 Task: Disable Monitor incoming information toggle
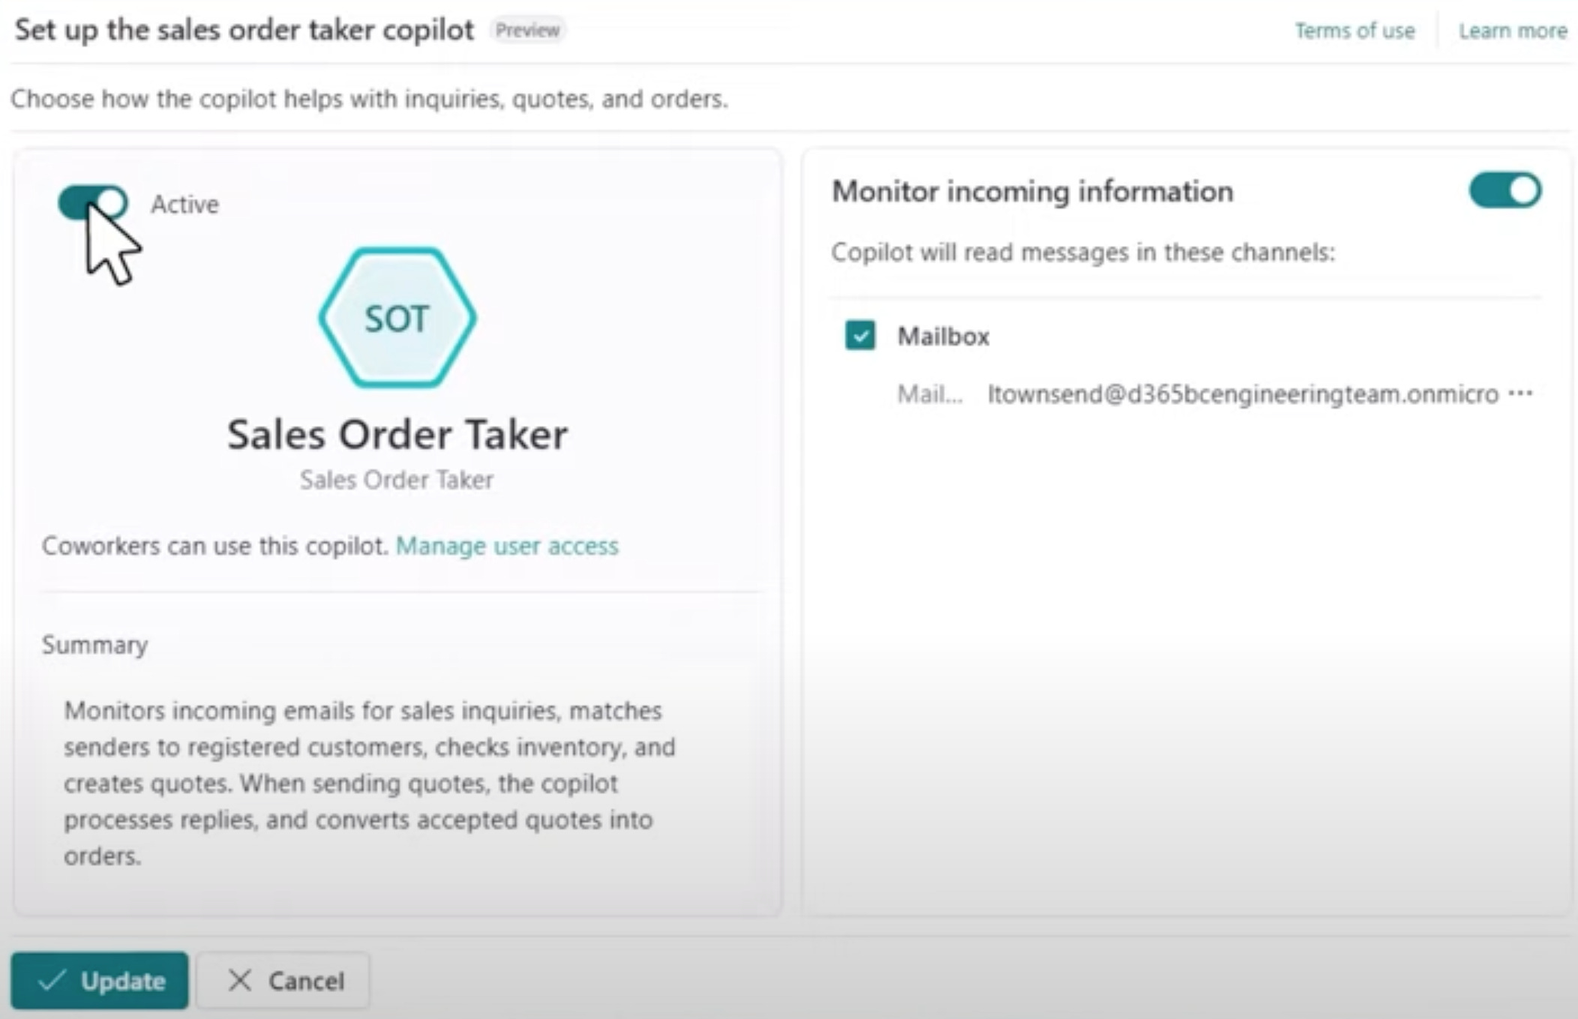(x=1504, y=190)
